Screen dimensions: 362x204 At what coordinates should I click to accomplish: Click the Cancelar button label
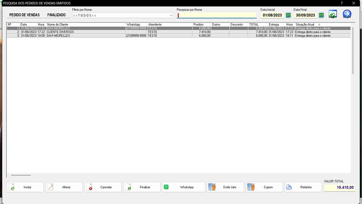[x=106, y=187]
